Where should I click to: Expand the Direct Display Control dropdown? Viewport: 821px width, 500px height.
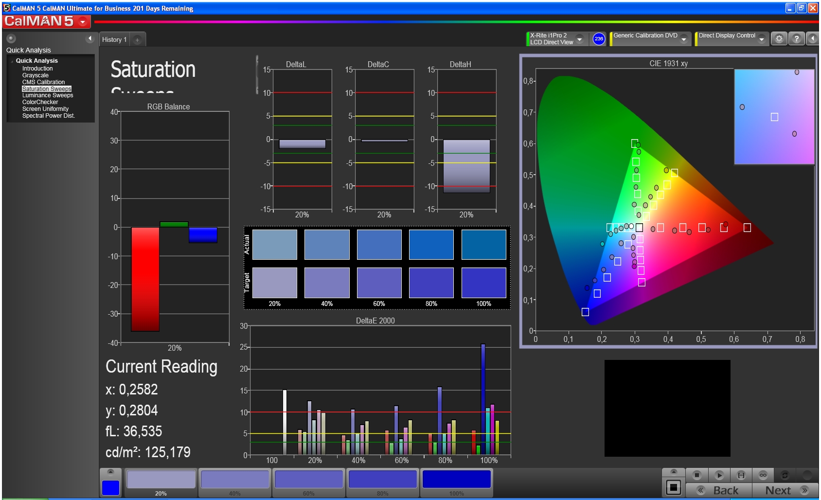coord(761,39)
